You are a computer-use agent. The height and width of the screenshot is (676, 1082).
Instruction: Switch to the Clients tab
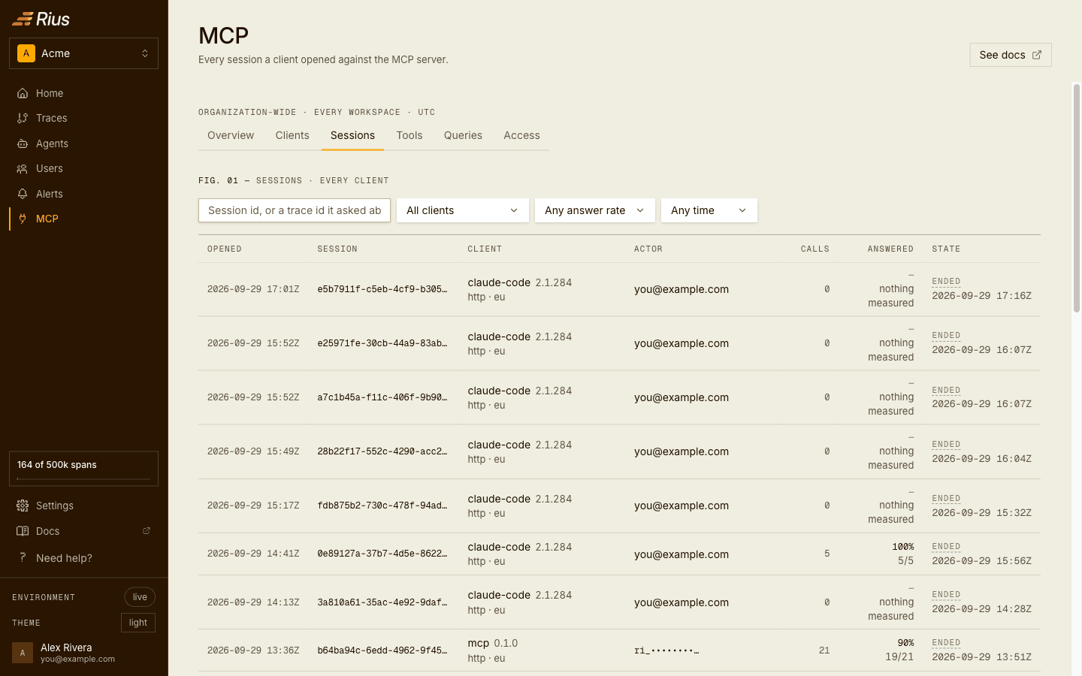292,135
